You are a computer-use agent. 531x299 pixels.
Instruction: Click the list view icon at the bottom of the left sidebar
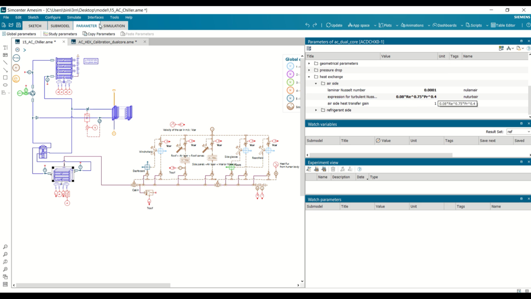[x=5, y=284]
